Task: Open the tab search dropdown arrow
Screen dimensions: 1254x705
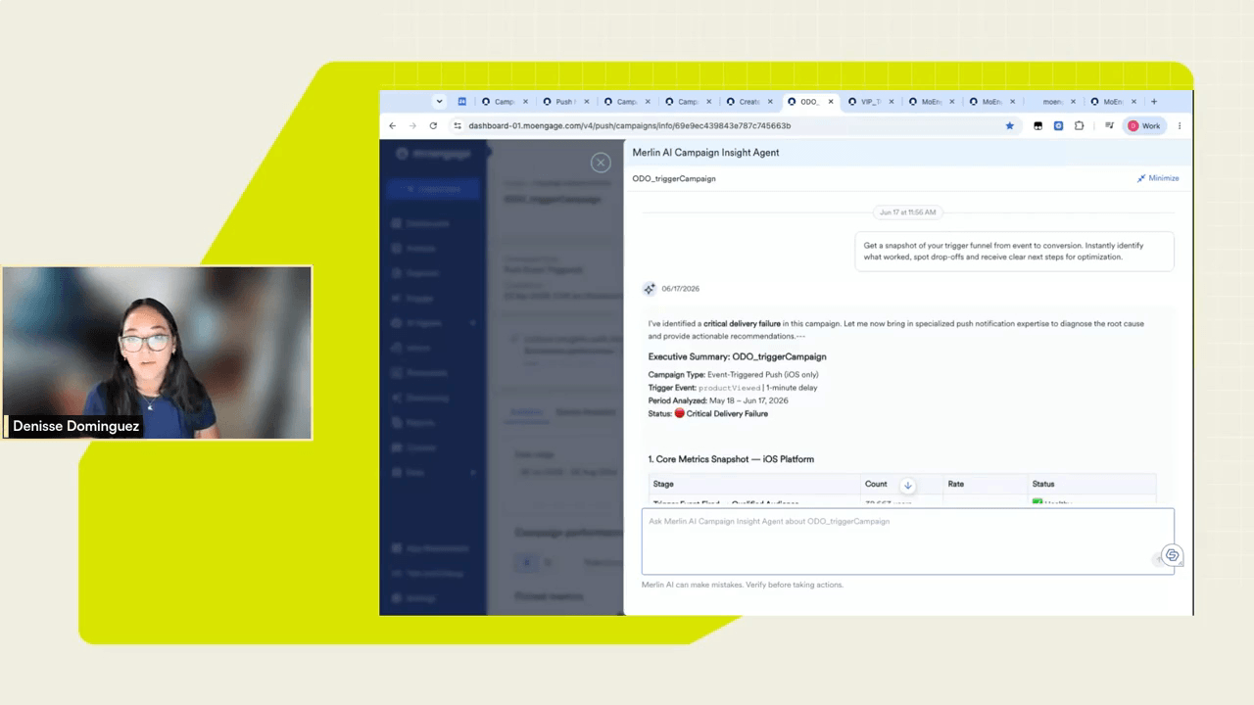Action: point(439,102)
